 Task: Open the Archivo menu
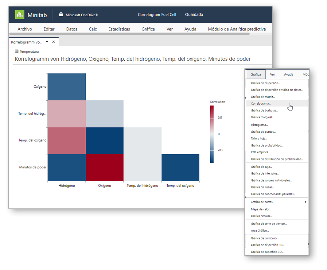(25, 29)
